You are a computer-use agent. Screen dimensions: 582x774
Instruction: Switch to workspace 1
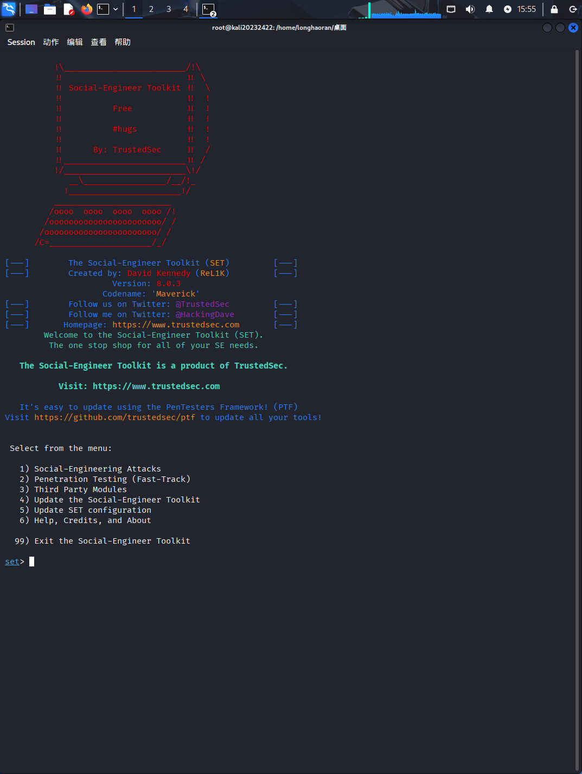(x=134, y=9)
